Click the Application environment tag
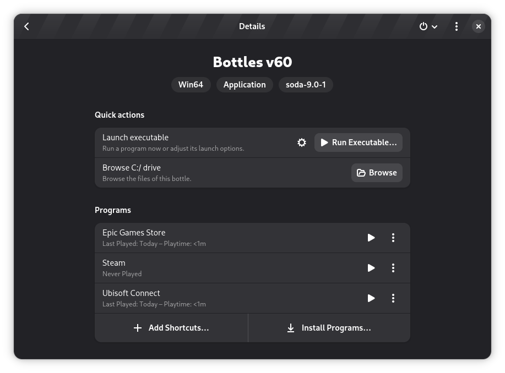Image resolution: width=505 pixels, height=373 pixels. [245, 85]
